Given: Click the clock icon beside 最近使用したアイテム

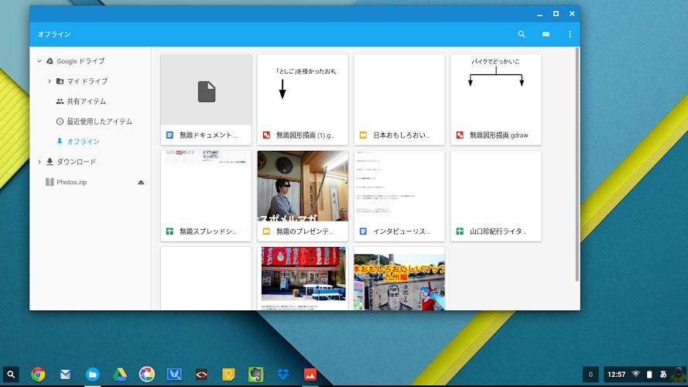Looking at the screenshot, I should tap(60, 122).
